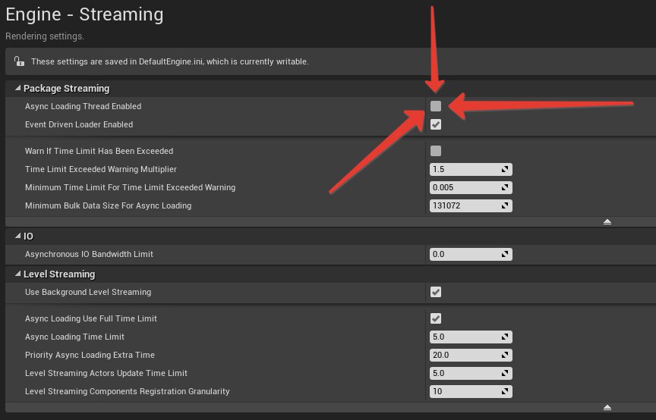
Task: Enable Async Loading Thread Enabled checkbox
Action: (x=436, y=106)
